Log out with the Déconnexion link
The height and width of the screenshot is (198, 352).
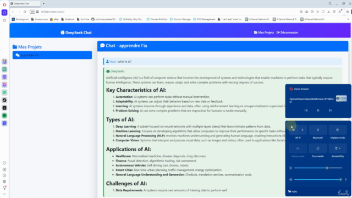pos(287,32)
